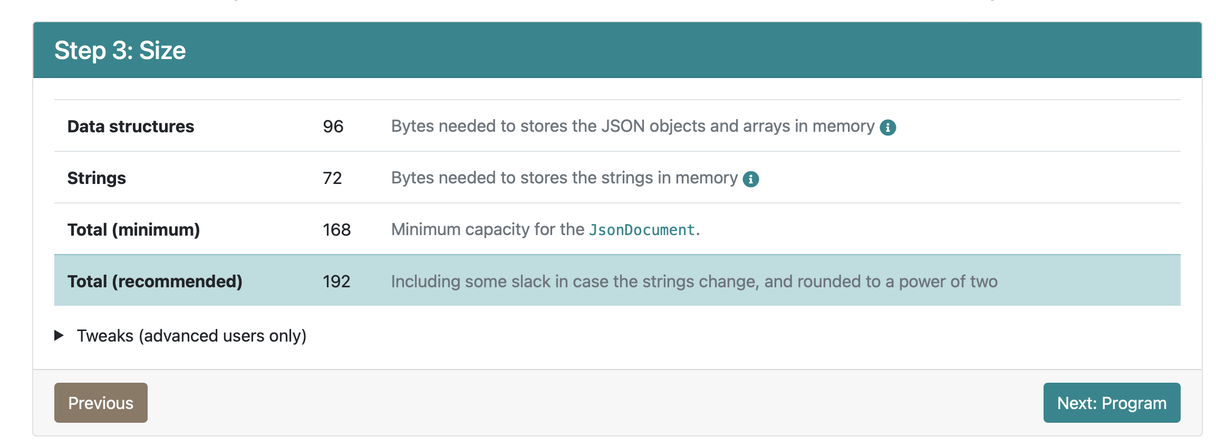Click the 'Tweaks (advanced users only)' label
The image size is (1216, 447).
pyautogui.click(x=191, y=336)
